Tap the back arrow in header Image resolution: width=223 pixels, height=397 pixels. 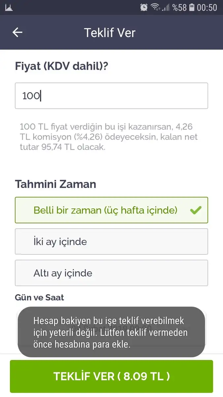pyautogui.click(x=18, y=32)
